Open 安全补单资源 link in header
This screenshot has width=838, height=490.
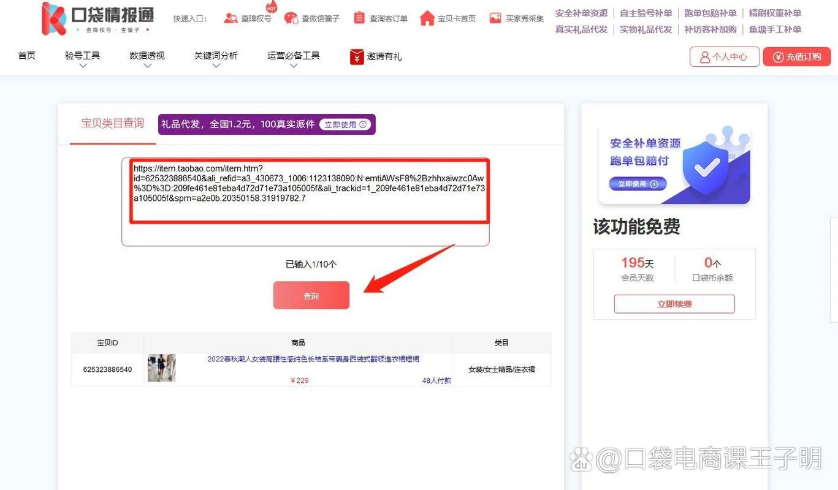(x=581, y=13)
